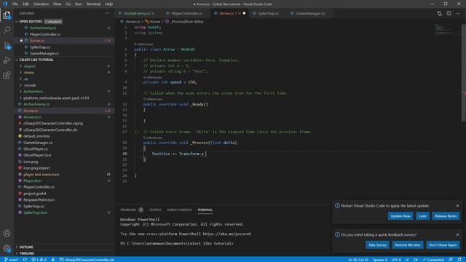The width and height of the screenshot is (466, 262).
Task: Open project.godot in the file tree
Action: coord(35,194)
